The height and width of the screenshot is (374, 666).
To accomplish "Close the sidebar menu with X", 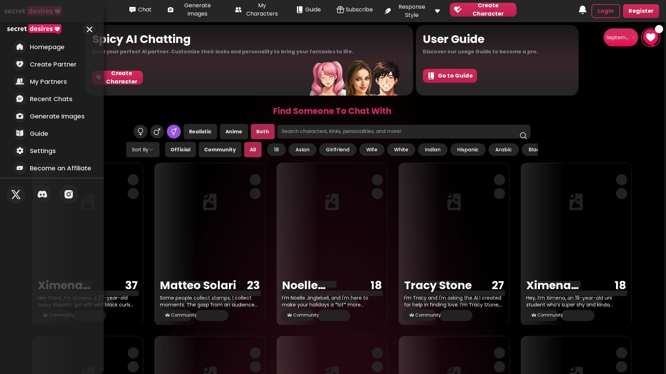I will [x=89, y=29].
